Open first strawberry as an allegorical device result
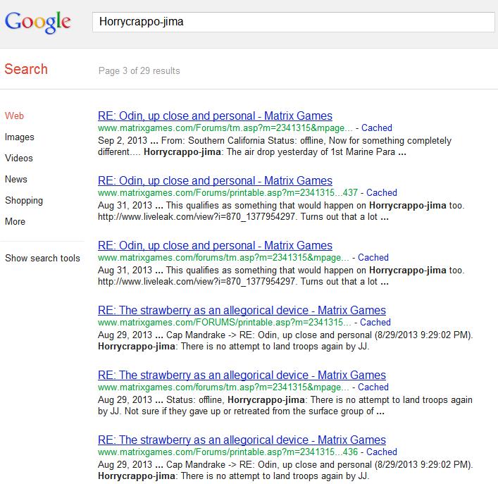The height and width of the screenshot is (484, 498). pyautogui.click(x=242, y=310)
